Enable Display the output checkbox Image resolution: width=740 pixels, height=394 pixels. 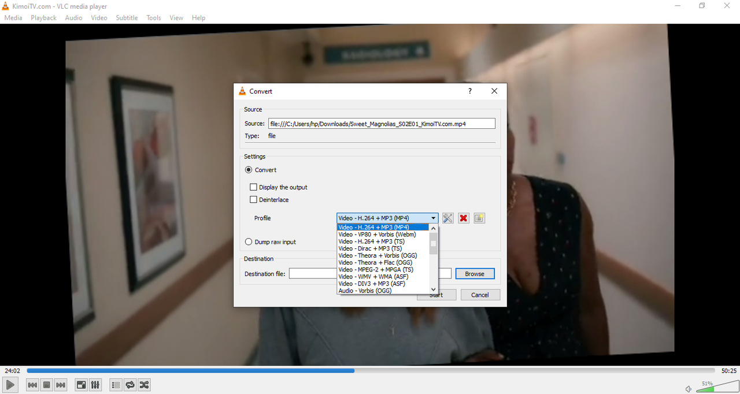pos(253,187)
